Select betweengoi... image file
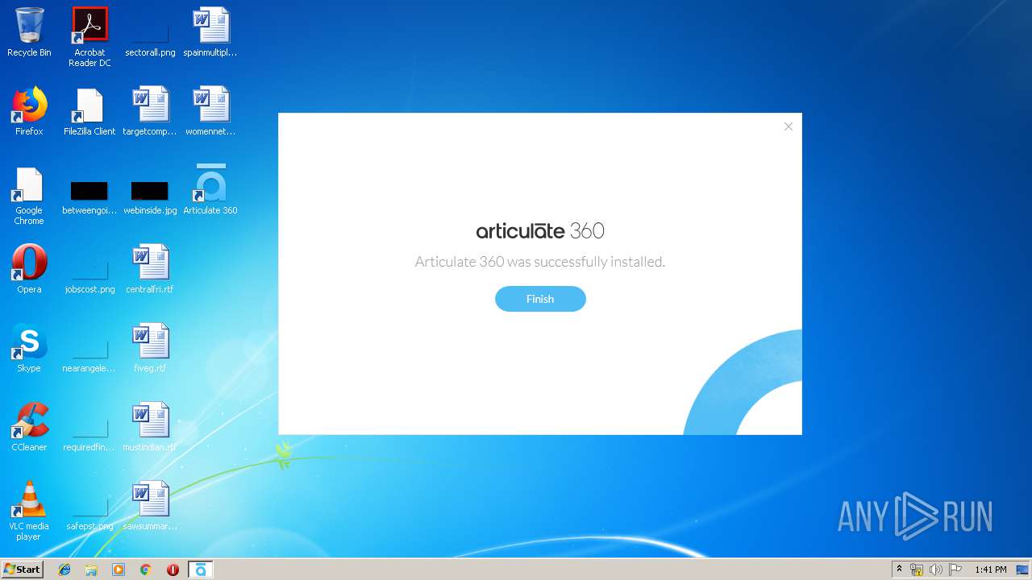Viewport: 1032px width, 580px height. click(89, 198)
